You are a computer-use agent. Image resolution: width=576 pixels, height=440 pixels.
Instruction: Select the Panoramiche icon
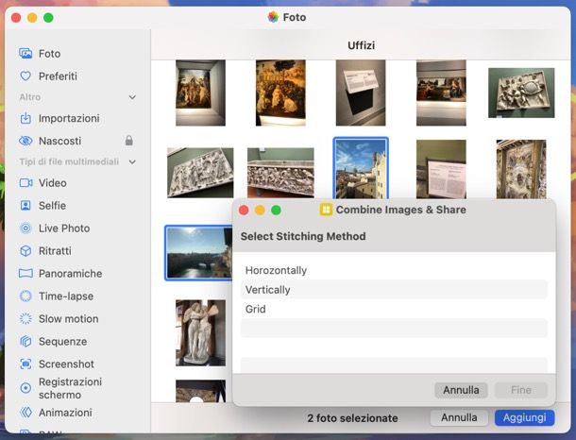[25, 273]
